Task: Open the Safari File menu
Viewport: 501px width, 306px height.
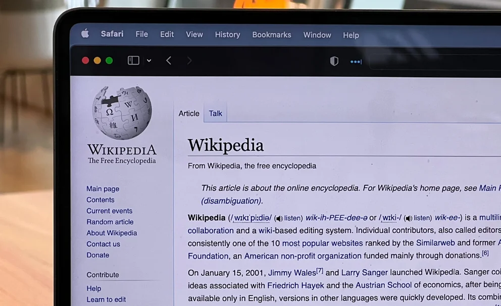Action: coord(141,34)
